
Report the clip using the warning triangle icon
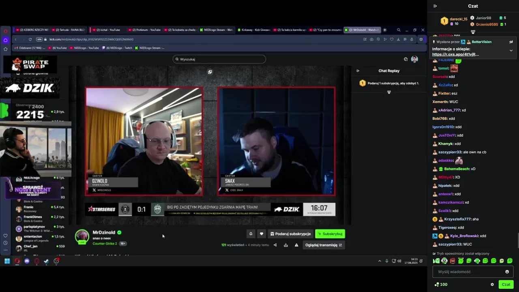point(296,245)
